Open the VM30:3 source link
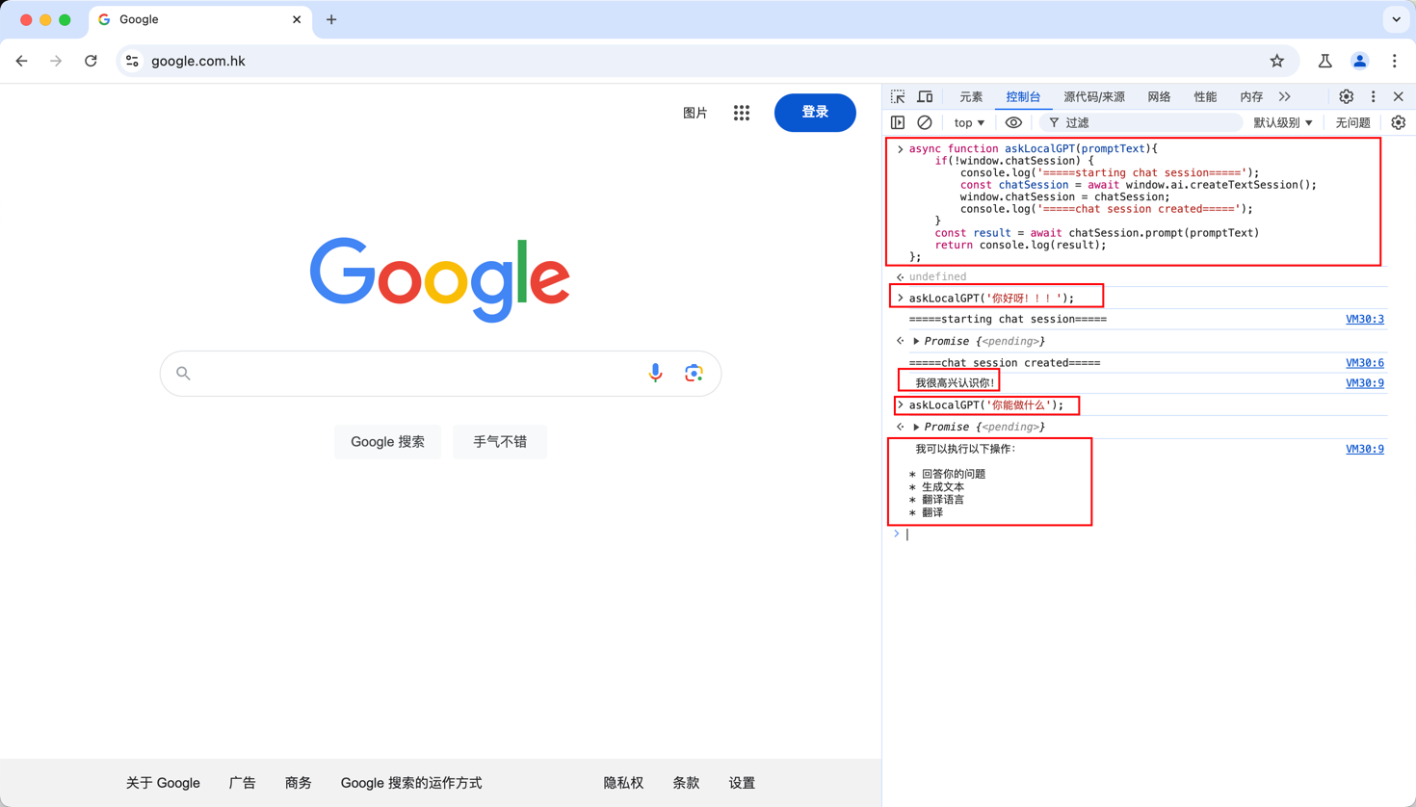 (x=1365, y=319)
